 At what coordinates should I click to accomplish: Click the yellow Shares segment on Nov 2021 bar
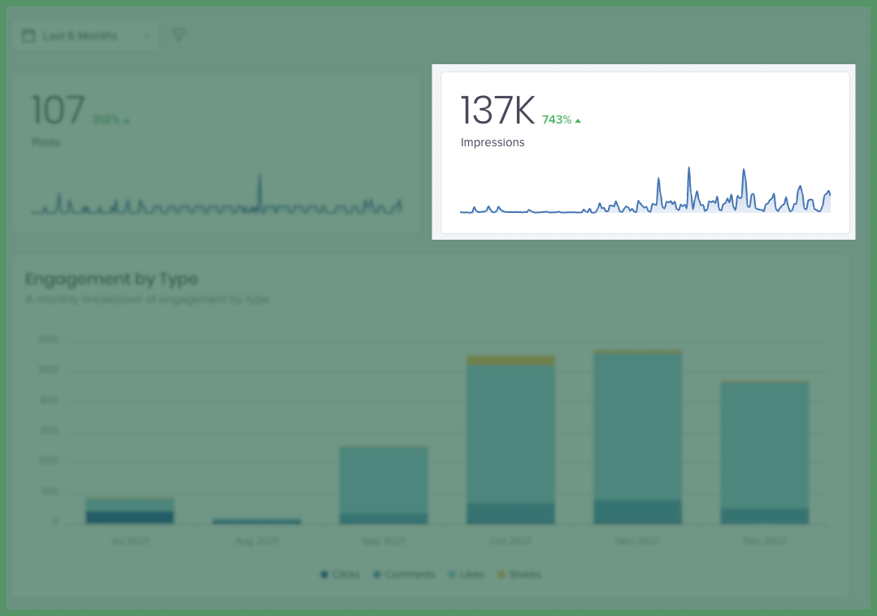[638, 353]
